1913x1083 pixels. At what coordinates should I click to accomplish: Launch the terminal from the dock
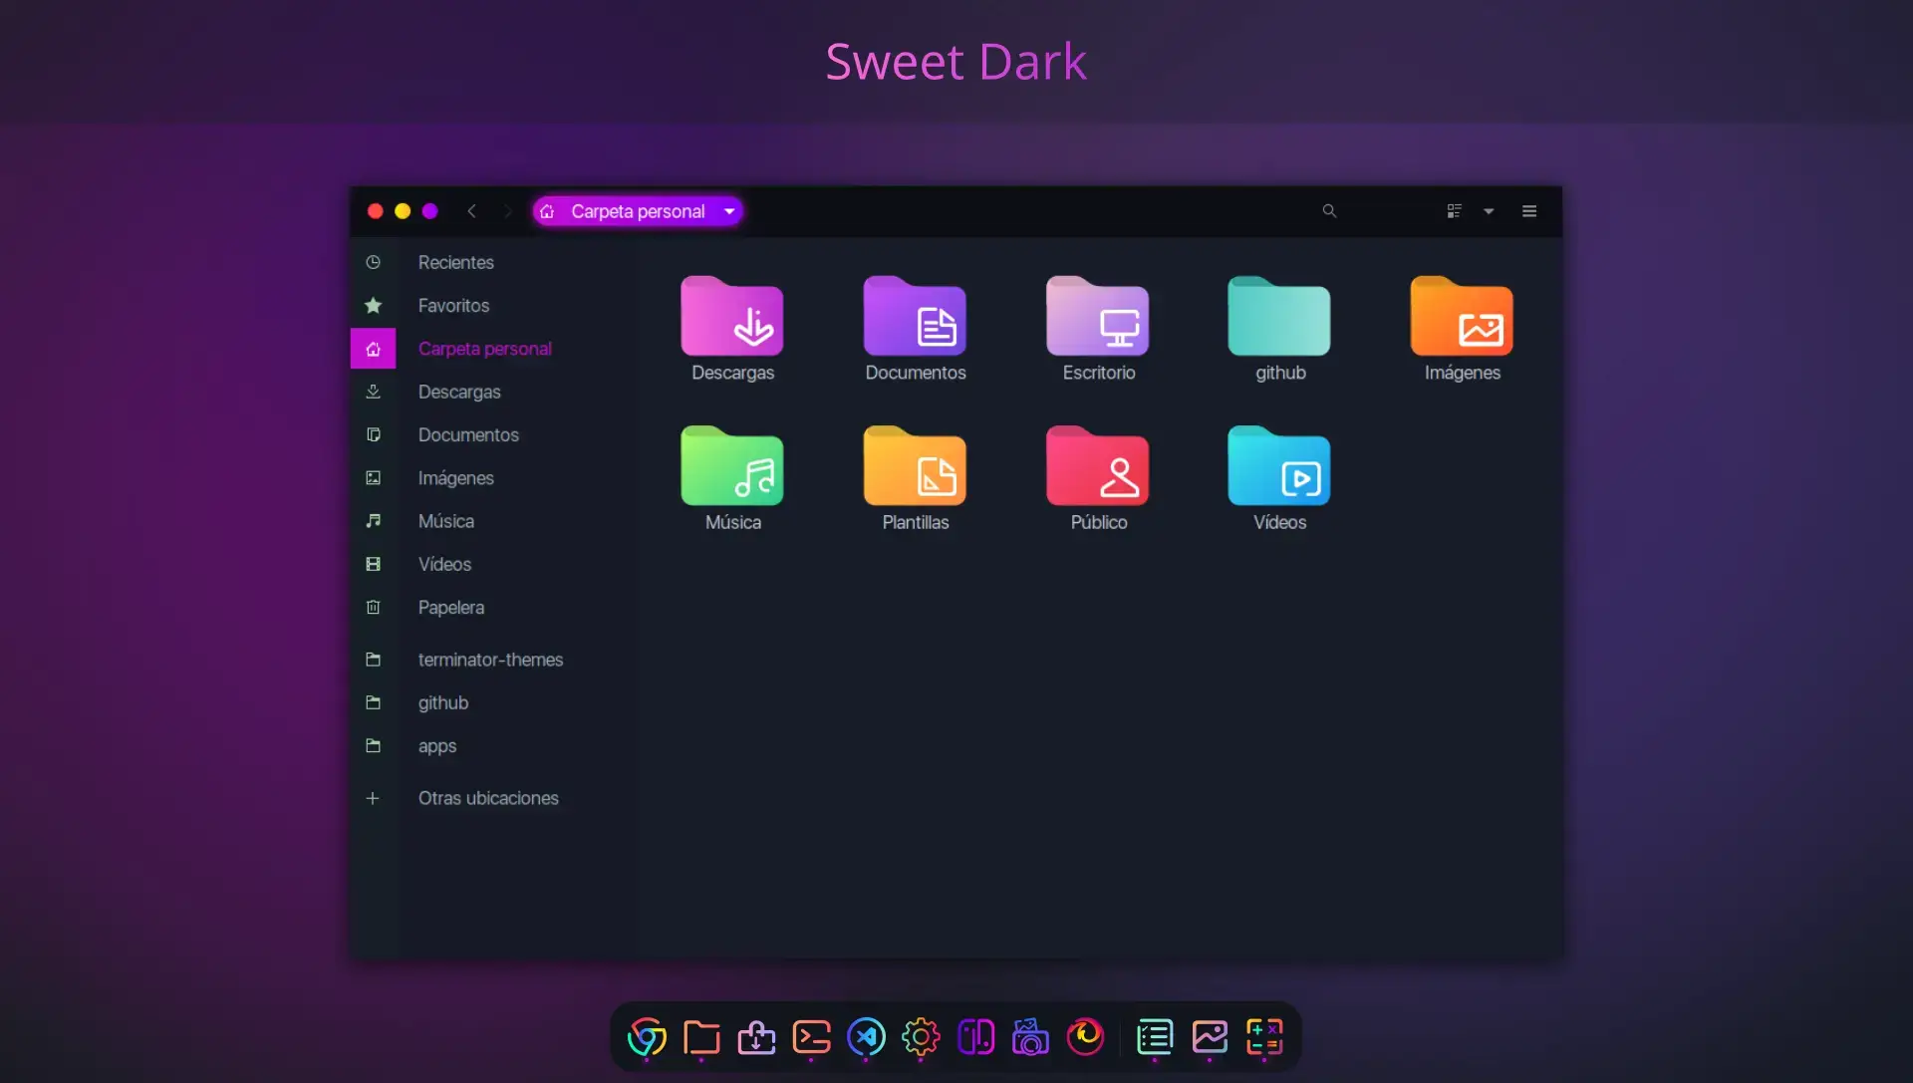point(811,1037)
